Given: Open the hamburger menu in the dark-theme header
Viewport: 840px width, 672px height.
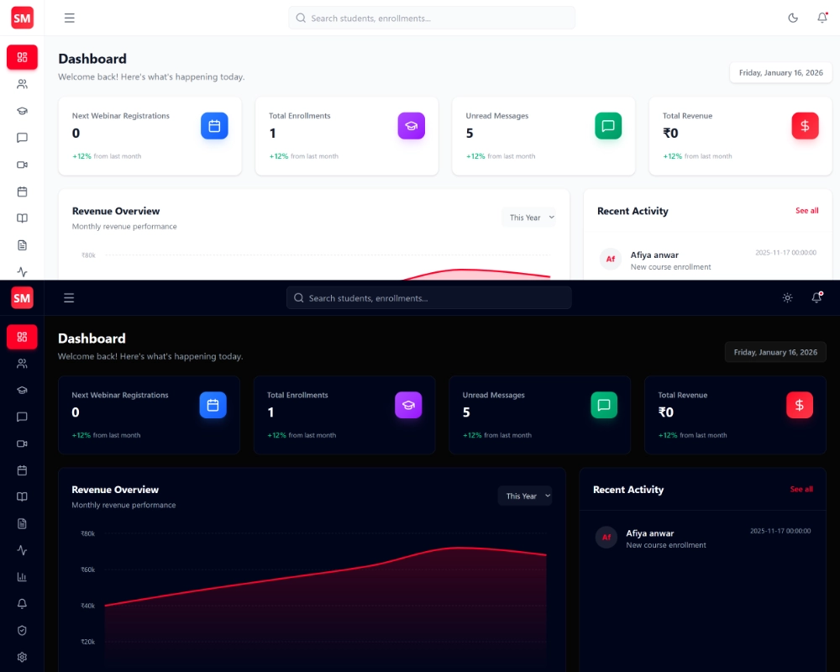Looking at the screenshot, I should 69,298.
